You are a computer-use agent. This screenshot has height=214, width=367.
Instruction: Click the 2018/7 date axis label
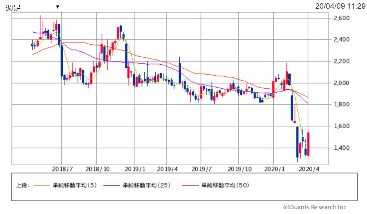coord(62,169)
